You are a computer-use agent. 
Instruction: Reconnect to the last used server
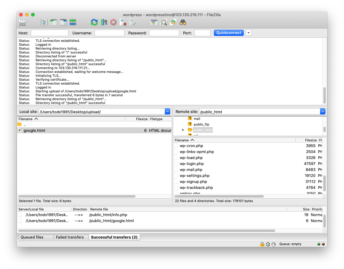(133, 22)
